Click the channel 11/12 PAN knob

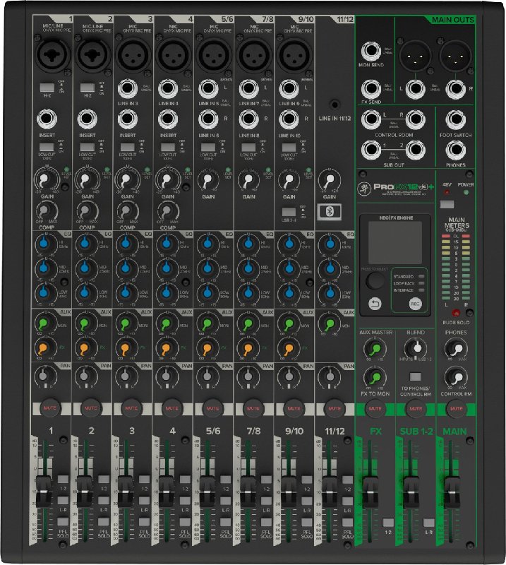pyautogui.click(x=329, y=376)
